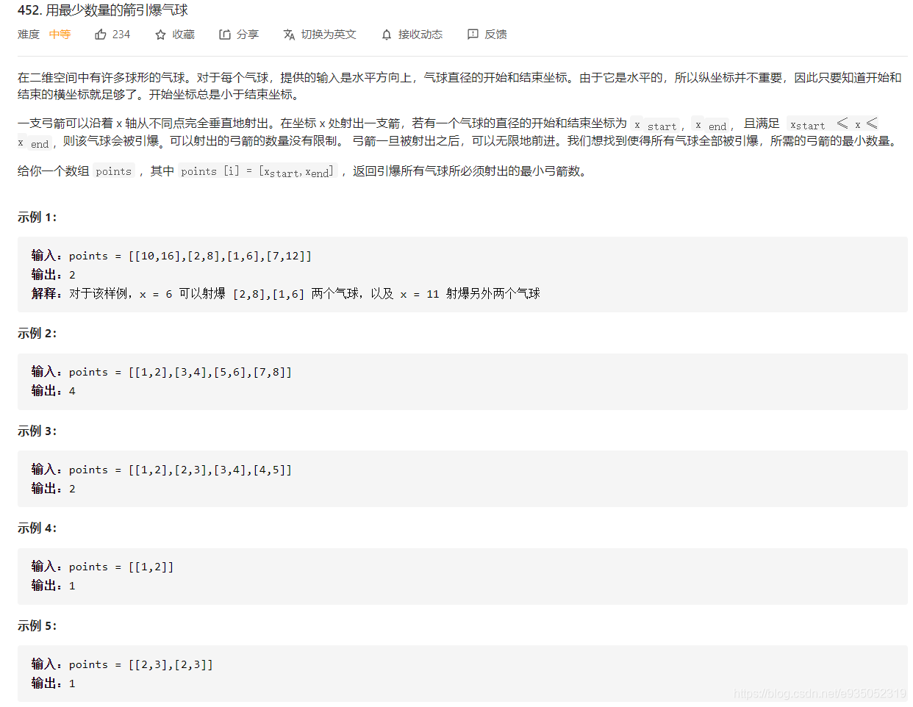Click the star favorite icon
The image size is (913, 707).
pos(160,35)
